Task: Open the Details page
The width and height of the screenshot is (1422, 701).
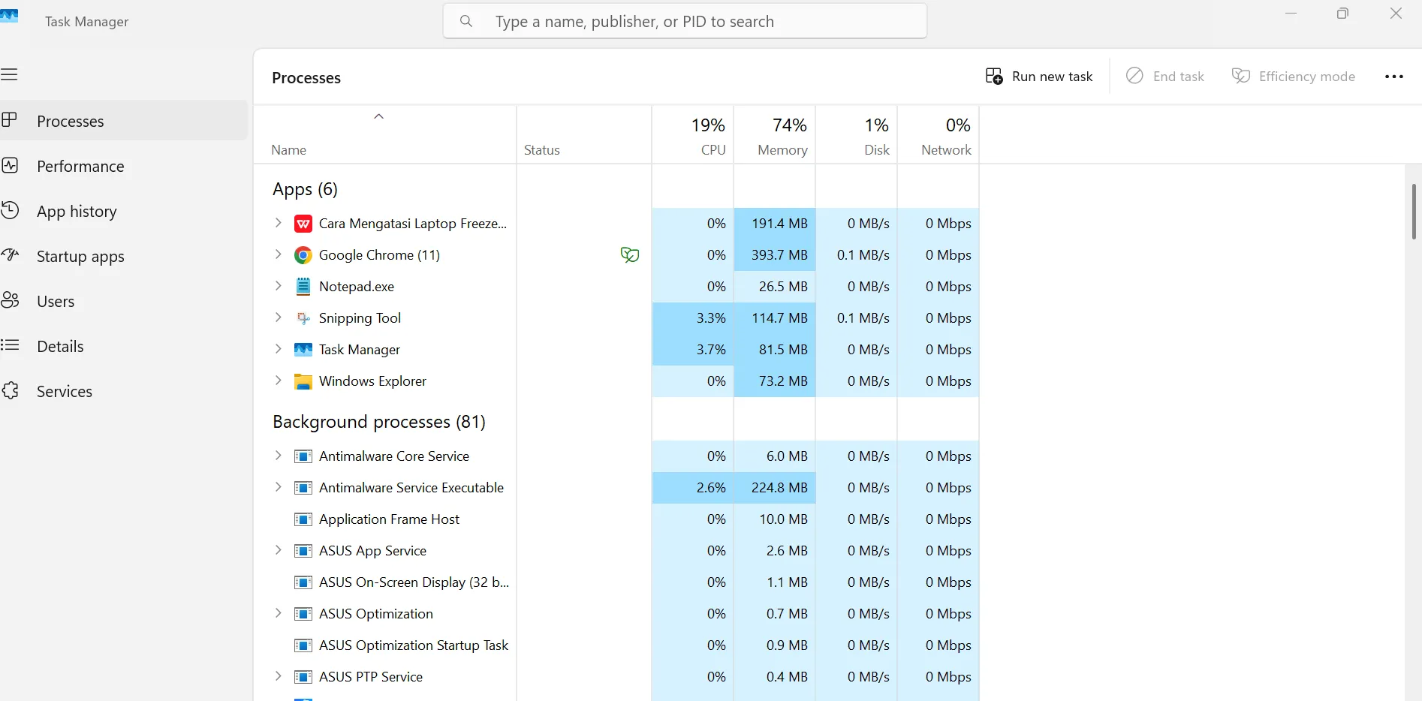Action: click(124, 346)
